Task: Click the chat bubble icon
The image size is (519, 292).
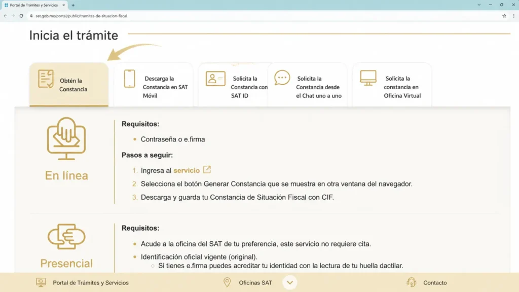Action: 282,78
